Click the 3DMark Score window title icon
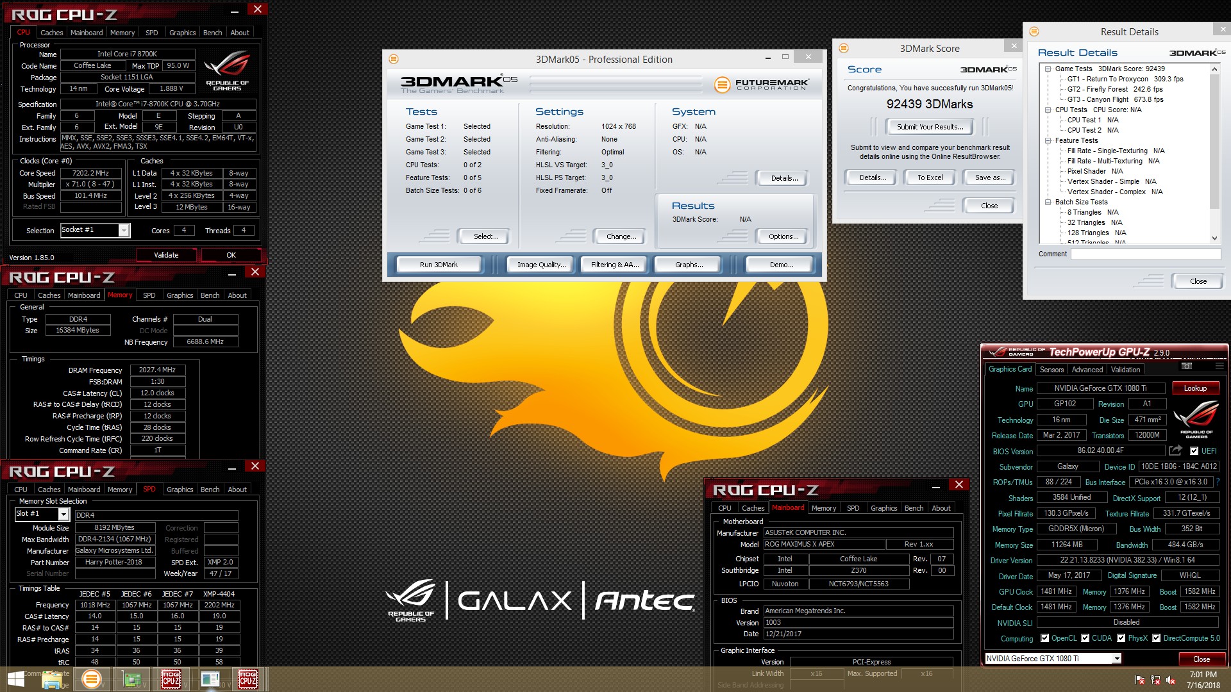The width and height of the screenshot is (1231, 692). tap(844, 48)
